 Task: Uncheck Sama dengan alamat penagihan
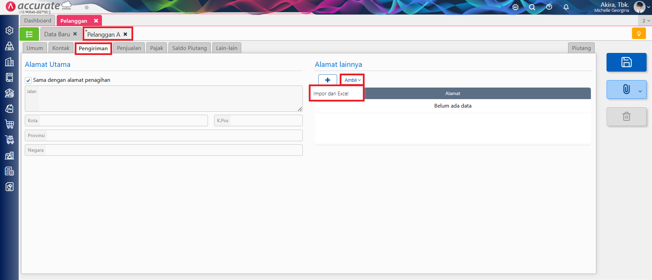pyautogui.click(x=29, y=80)
